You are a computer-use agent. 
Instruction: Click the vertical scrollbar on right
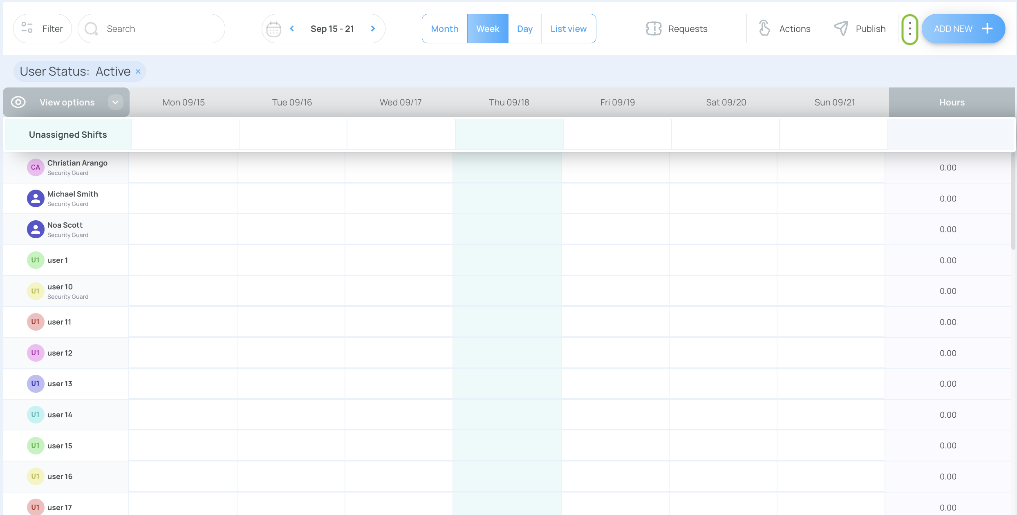click(x=1013, y=200)
